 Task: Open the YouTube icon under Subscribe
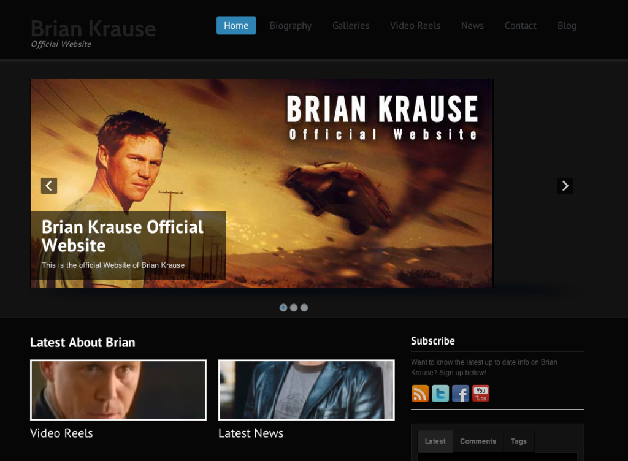pos(481,394)
